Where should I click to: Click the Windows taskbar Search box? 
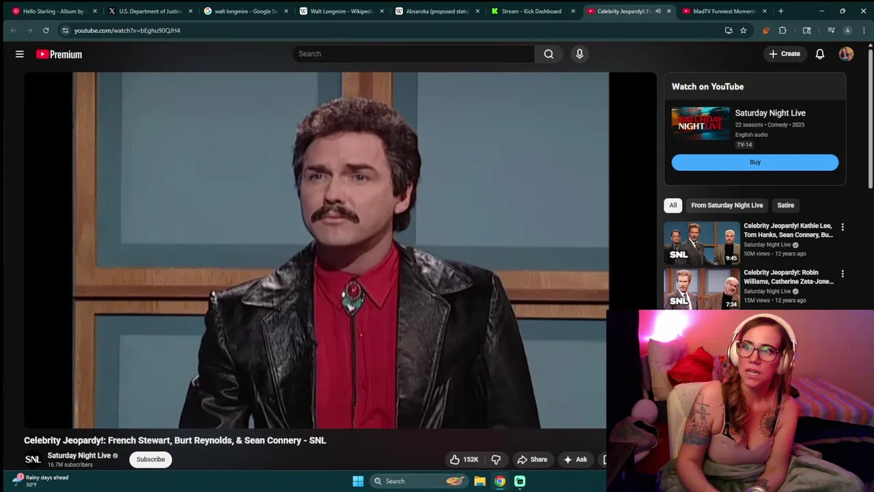(420, 481)
